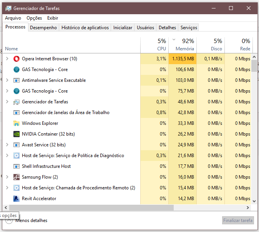The height and width of the screenshot is (232, 259).
Task: Select the Revit Accelerator process name
Action: pyautogui.click(x=39, y=199)
